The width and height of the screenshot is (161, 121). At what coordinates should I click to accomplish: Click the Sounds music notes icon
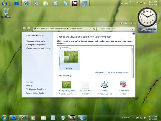pos(105,85)
